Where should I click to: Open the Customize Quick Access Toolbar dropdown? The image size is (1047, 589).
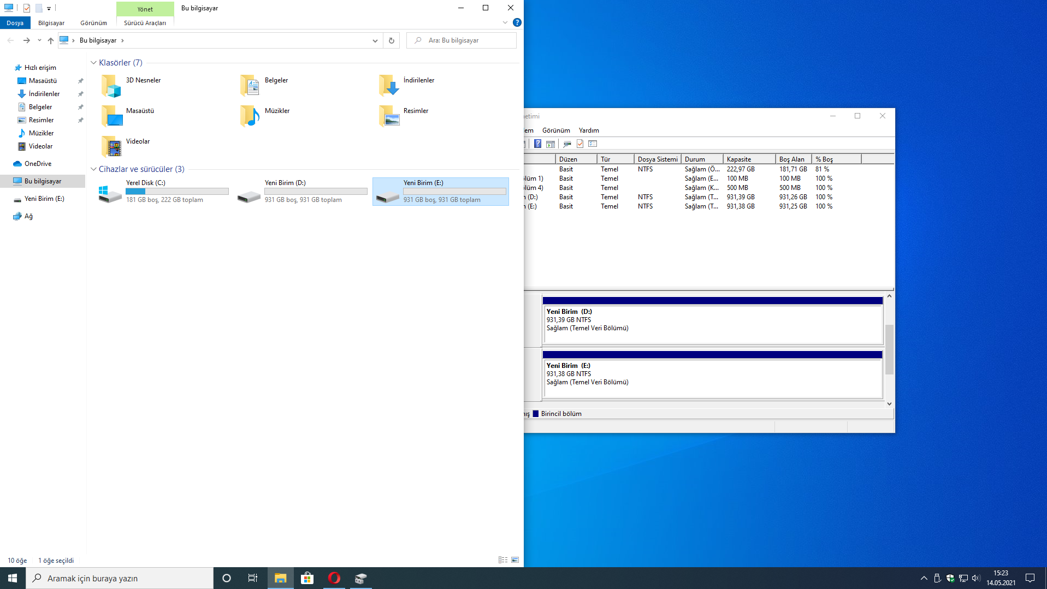49,8
